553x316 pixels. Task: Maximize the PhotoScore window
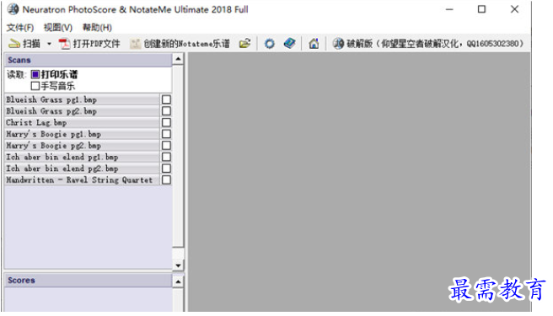[x=481, y=9]
